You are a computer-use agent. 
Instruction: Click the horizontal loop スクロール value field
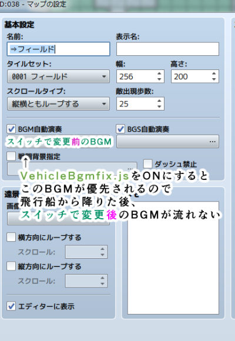point(86,252)
